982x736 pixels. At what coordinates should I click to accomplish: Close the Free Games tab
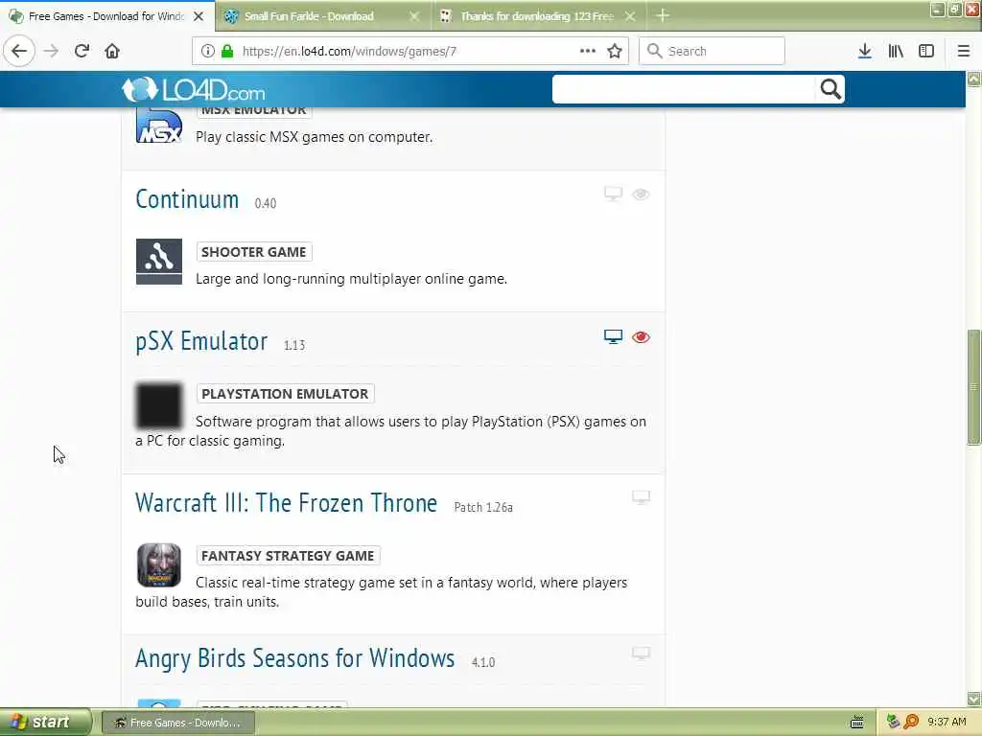pos(199,16)
